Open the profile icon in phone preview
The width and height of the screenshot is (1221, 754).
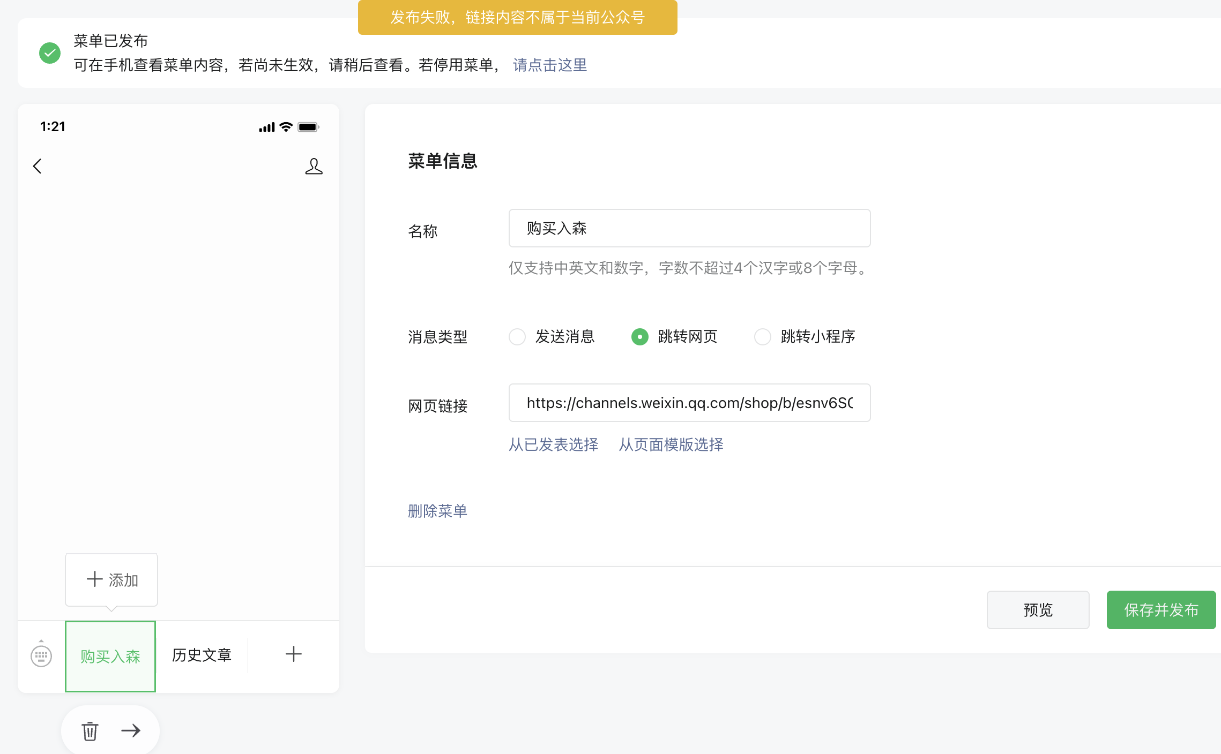click(314, 166)
